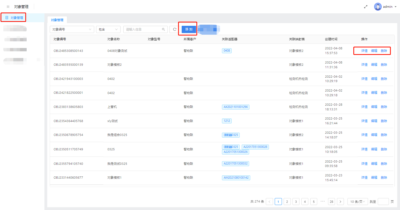Image resolution: width=400 pixels, height=210 pixels.
Task: Toggle fullscreen with the expand arrows icon
Action: click(366, 7)
